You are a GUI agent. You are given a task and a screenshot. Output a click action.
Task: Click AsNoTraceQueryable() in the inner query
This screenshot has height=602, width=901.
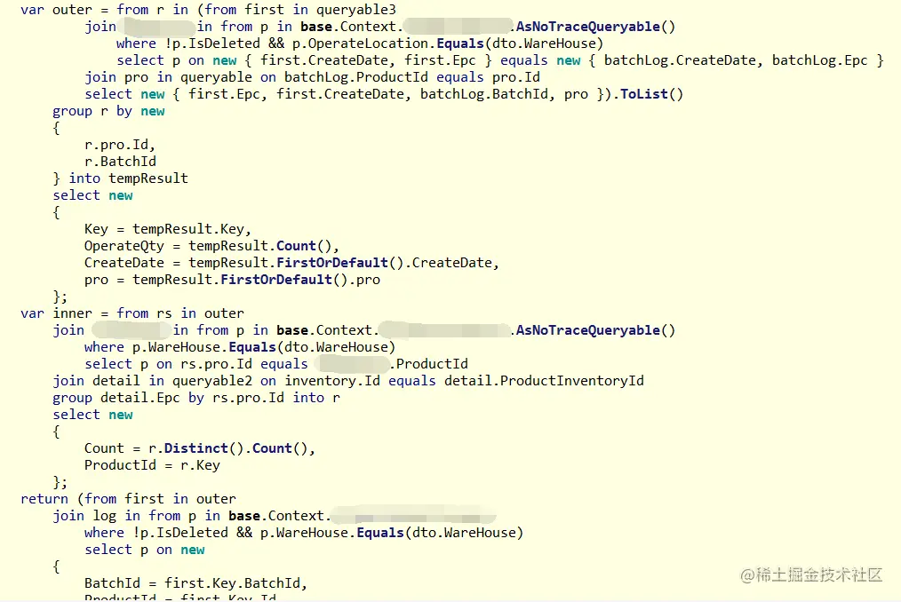click(x=595, y=330)
